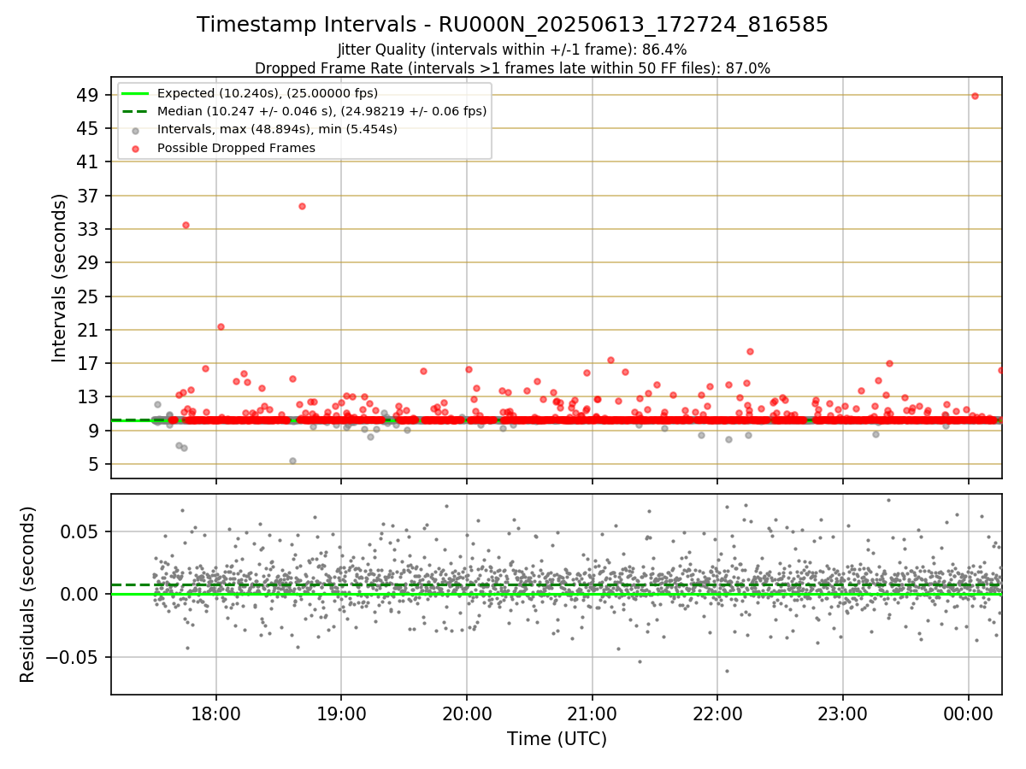Click the 'Time (UTC)' x-axis label
1026x769 pixels.
(557, 739)
